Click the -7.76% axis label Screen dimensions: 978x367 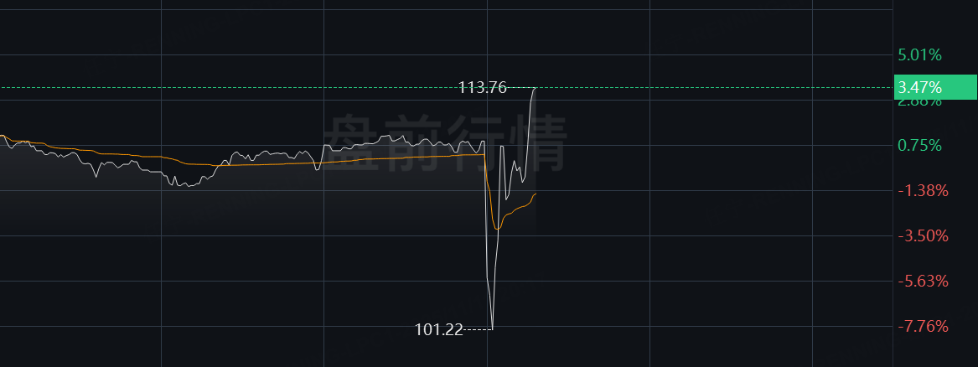point(924,327)
